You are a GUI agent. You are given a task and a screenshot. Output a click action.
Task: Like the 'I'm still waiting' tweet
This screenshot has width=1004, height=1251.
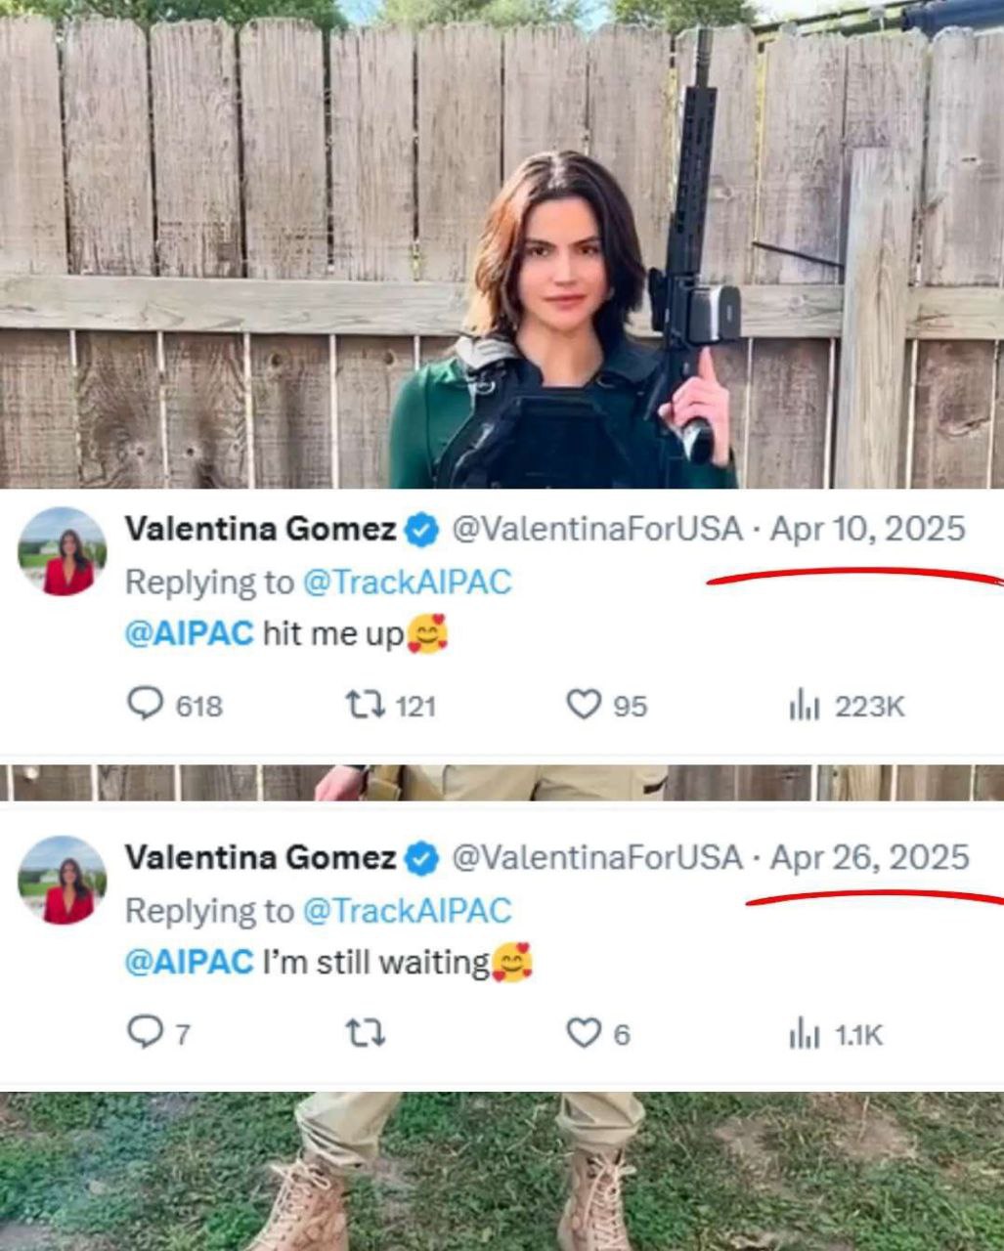point(584,1032)
